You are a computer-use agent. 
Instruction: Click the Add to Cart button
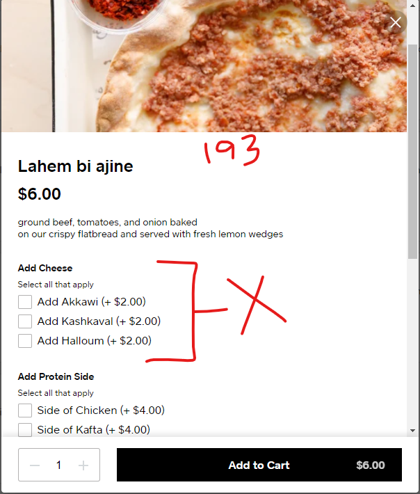259,465
